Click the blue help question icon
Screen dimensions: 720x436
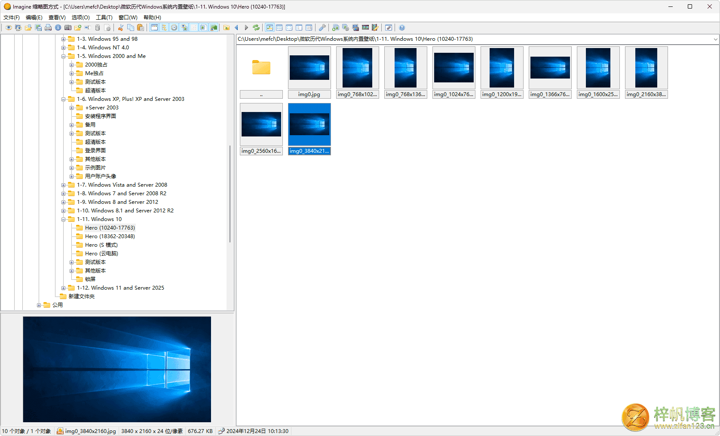tap(401, 27)
